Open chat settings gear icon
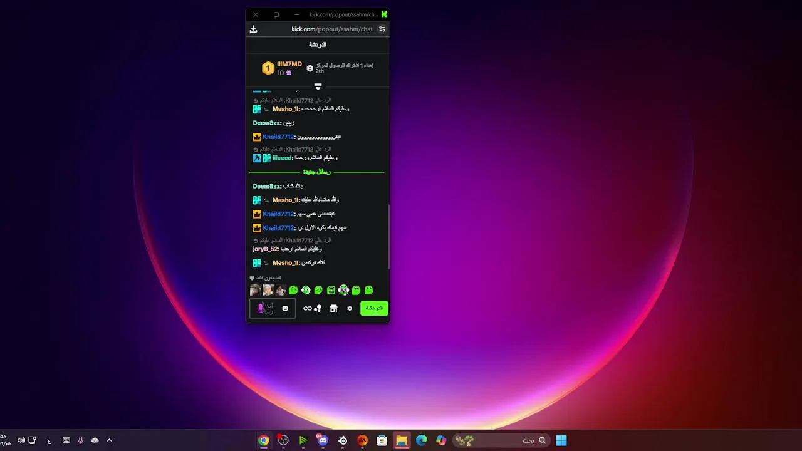 350,308
